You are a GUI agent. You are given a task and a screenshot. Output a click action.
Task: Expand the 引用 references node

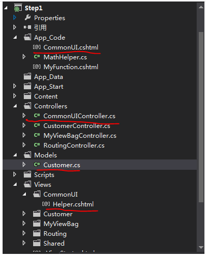click(x=14, y=27)
